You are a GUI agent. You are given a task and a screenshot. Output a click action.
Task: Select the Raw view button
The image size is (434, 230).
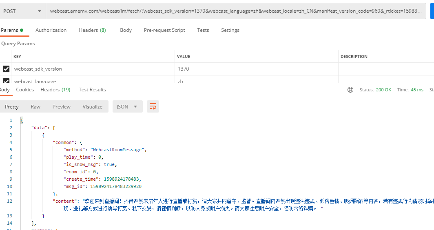pyautogui.click(x=35, y=106)
